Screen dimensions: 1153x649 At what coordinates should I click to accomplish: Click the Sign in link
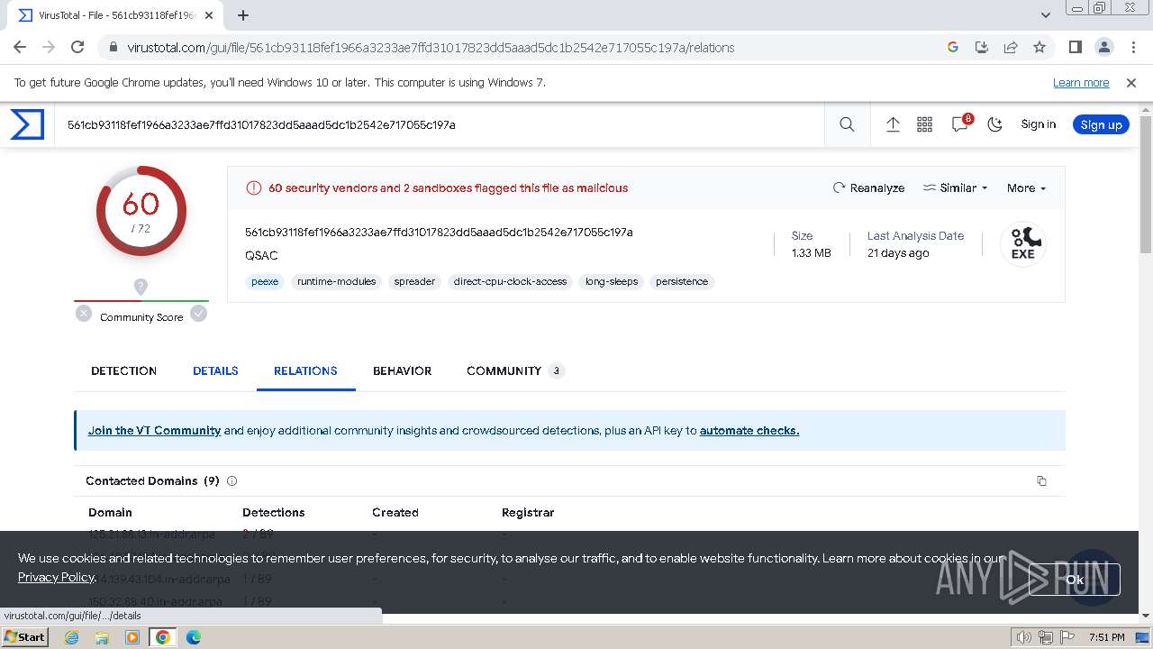pos(1038,124)
